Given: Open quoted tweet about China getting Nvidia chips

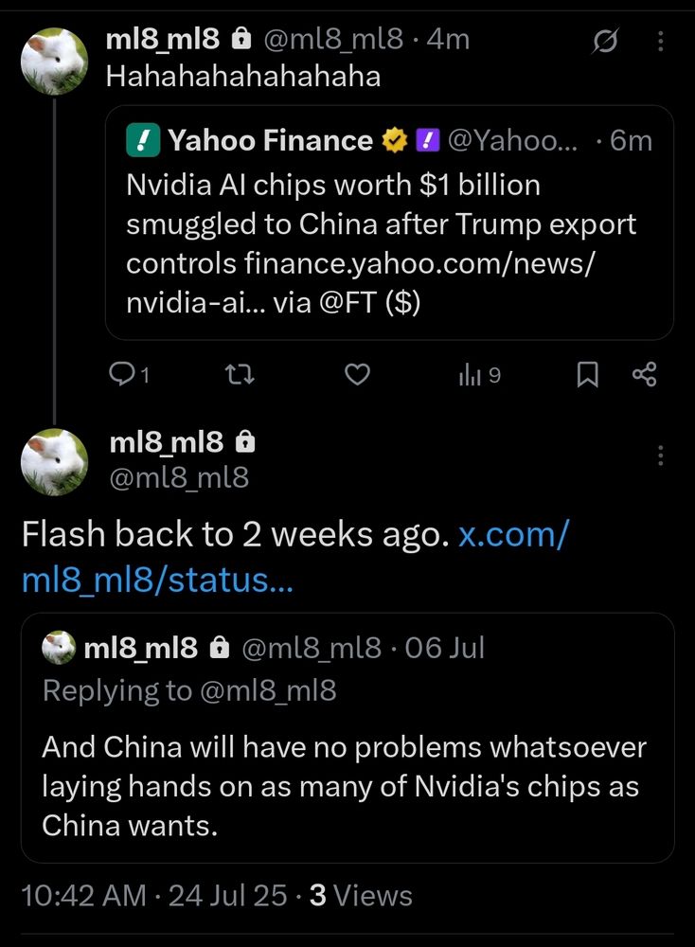Looking at the screenshot, I should pos(347,738).
